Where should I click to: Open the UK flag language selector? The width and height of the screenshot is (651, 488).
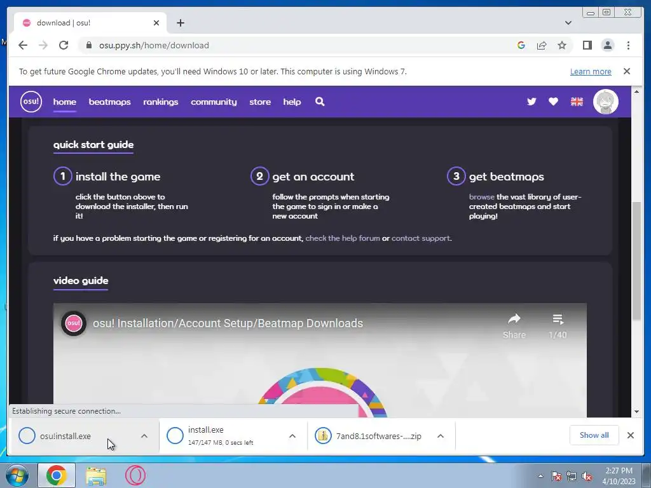click(577, 102)
